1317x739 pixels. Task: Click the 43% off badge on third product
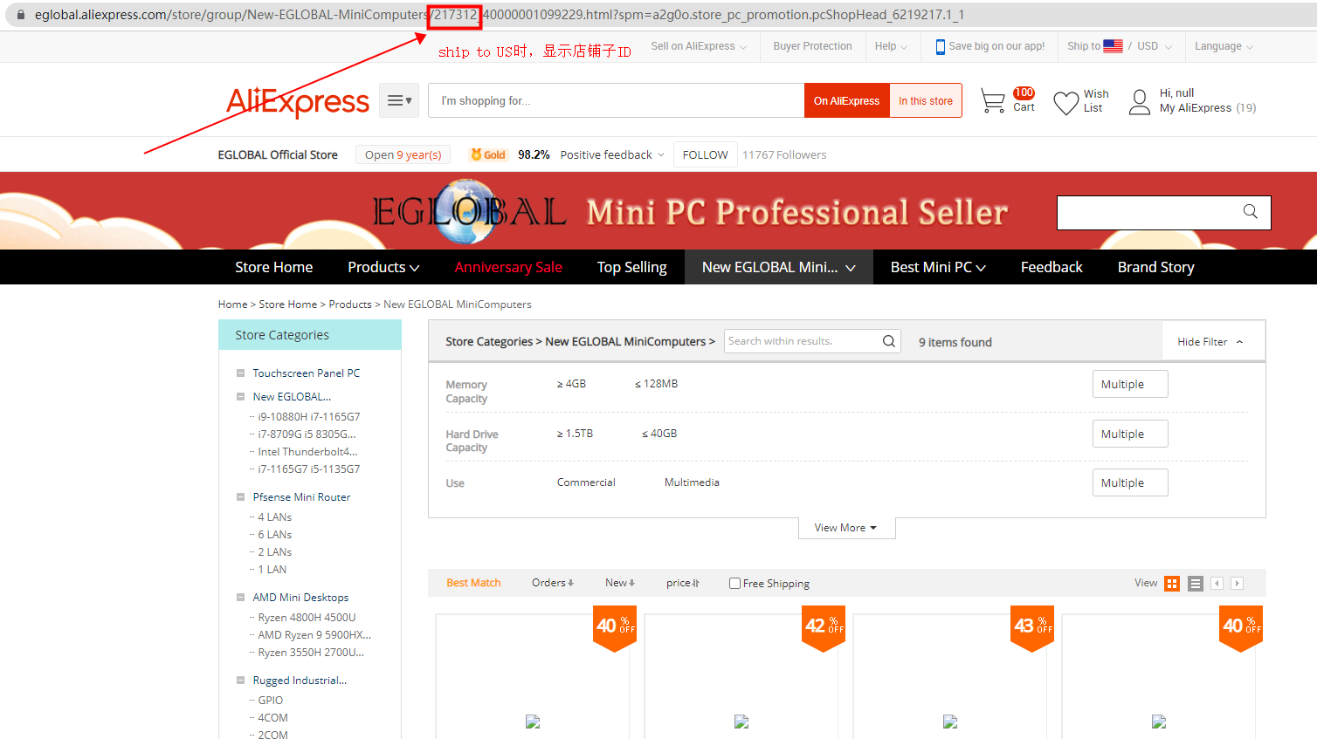1032,626
